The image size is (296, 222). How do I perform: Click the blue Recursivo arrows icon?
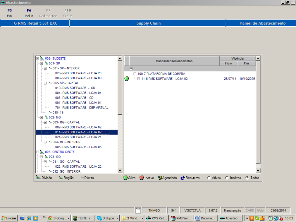(x=183, y=178)
